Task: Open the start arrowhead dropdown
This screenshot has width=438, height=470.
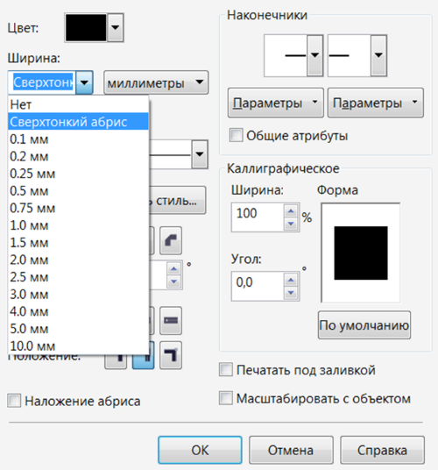Action: click(315, 55)
